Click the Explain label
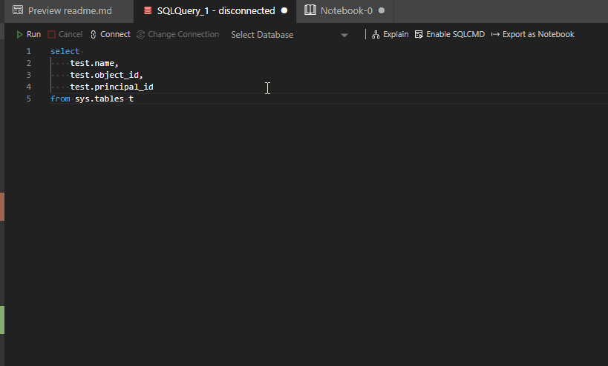 pos(396,34)
